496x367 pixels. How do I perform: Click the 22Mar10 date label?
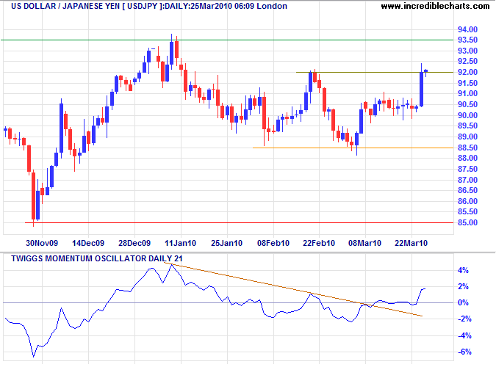pos(411,243)
